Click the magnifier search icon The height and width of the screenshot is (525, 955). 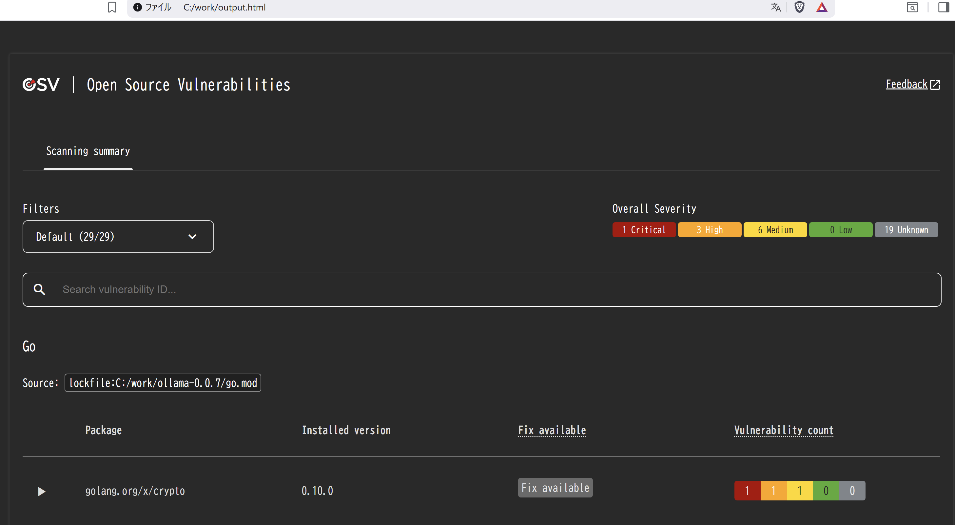click(x=39, y=289)
